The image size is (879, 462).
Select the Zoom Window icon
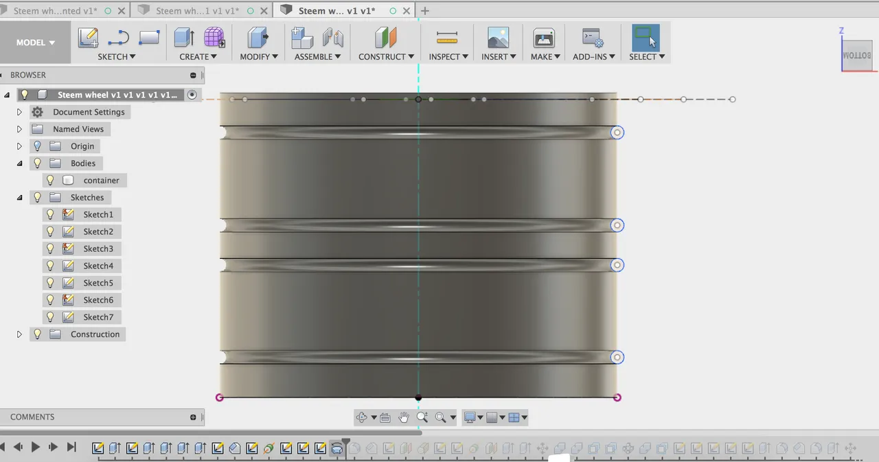pyautogui.click(x=440, y=417)
